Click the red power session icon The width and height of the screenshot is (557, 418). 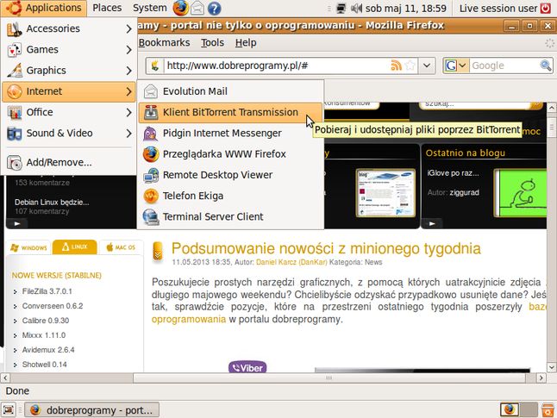pos(546,8)
